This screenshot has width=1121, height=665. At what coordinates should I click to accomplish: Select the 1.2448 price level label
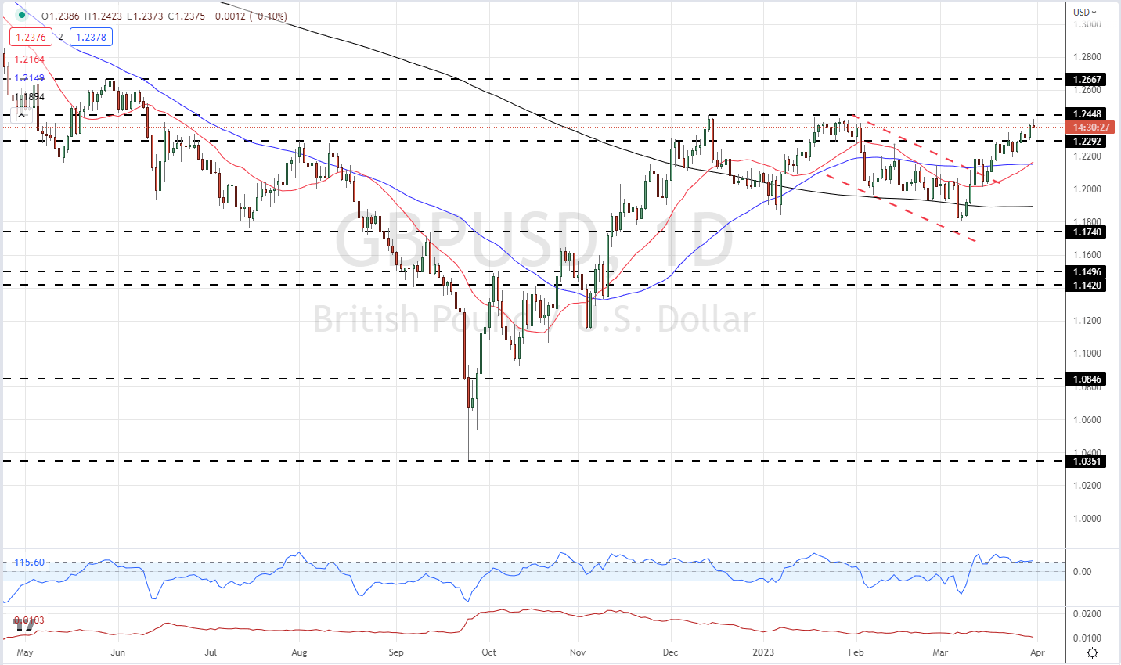pyautogui.click(x=1088, y=114)
